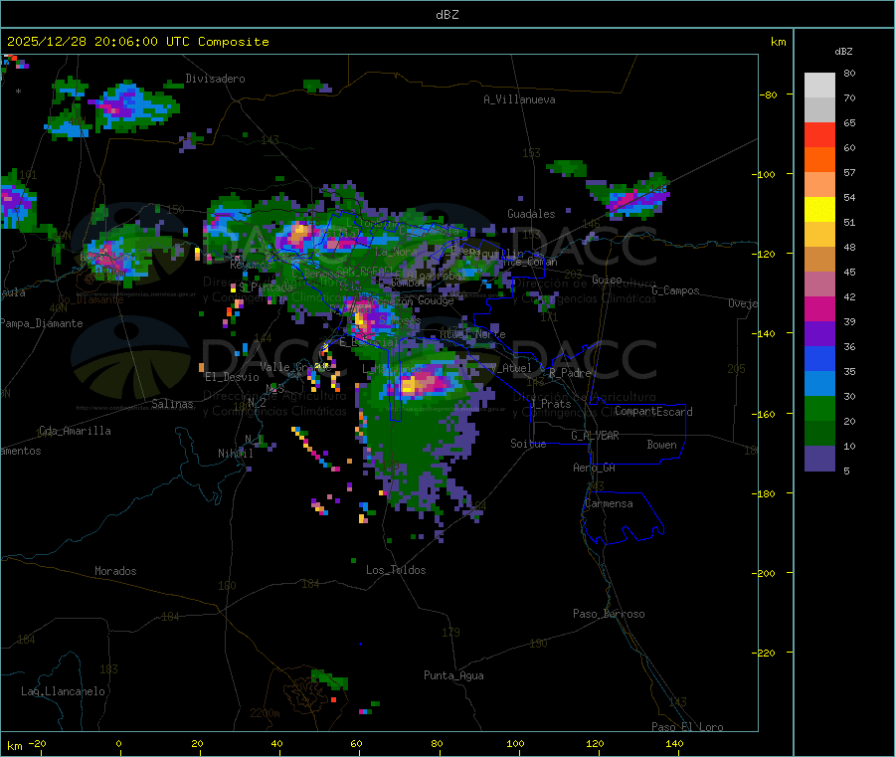Click the Pampa_Diamante label
895x757 pixels.
point(42,323)
